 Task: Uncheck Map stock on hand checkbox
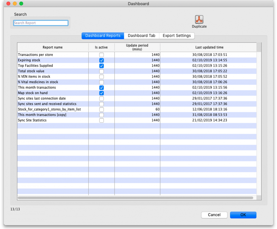(101, 93)
